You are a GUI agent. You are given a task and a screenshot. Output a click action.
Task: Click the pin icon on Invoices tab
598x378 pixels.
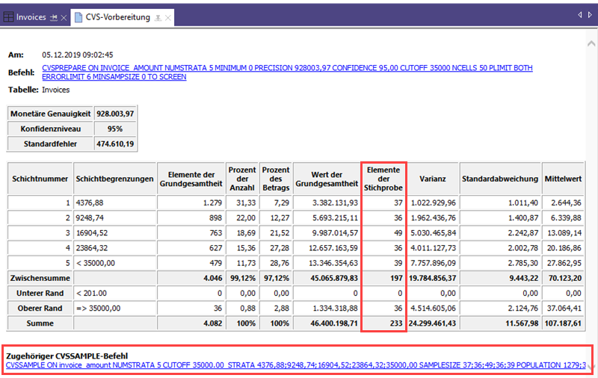(53, 16)
